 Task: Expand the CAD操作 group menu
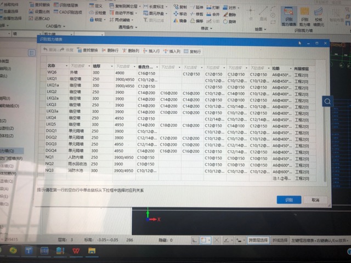[55, 26]
